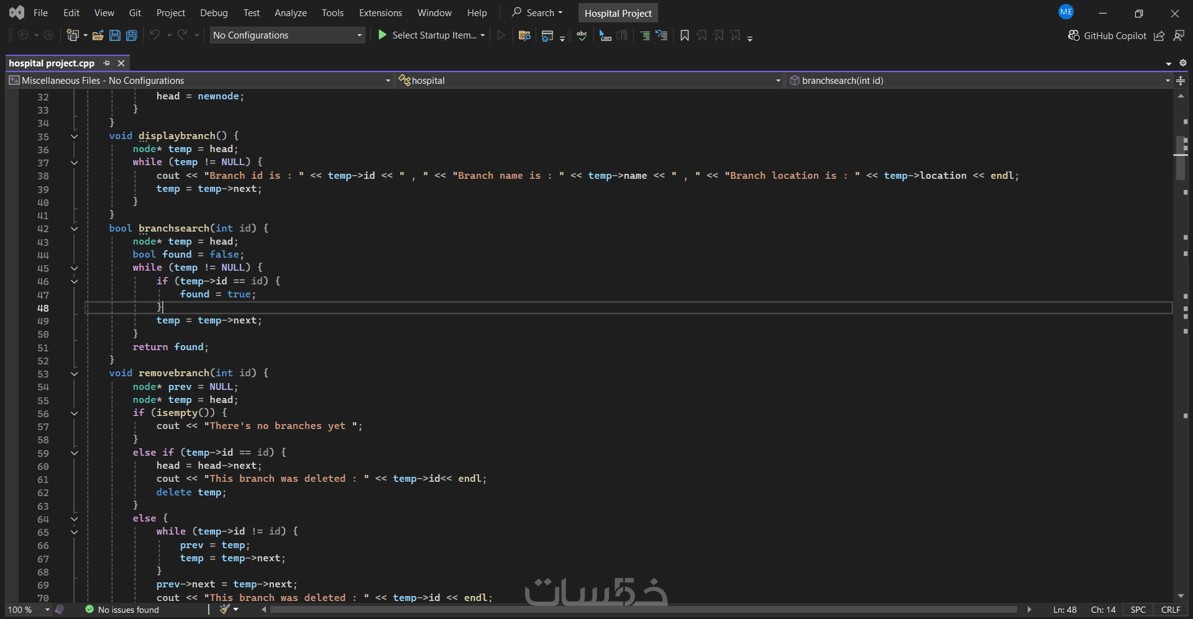Screen dimensions: 1193x619
Task: Open the 100 % zoom level dropdown
Action: coord(29,610)
